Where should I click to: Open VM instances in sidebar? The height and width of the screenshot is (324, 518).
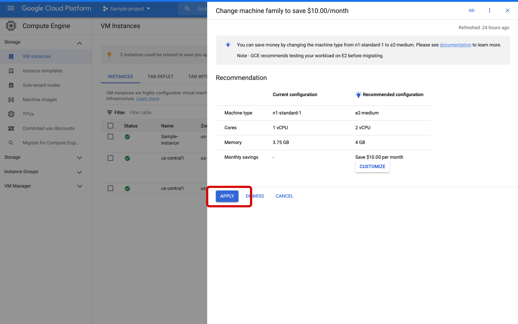46,57
